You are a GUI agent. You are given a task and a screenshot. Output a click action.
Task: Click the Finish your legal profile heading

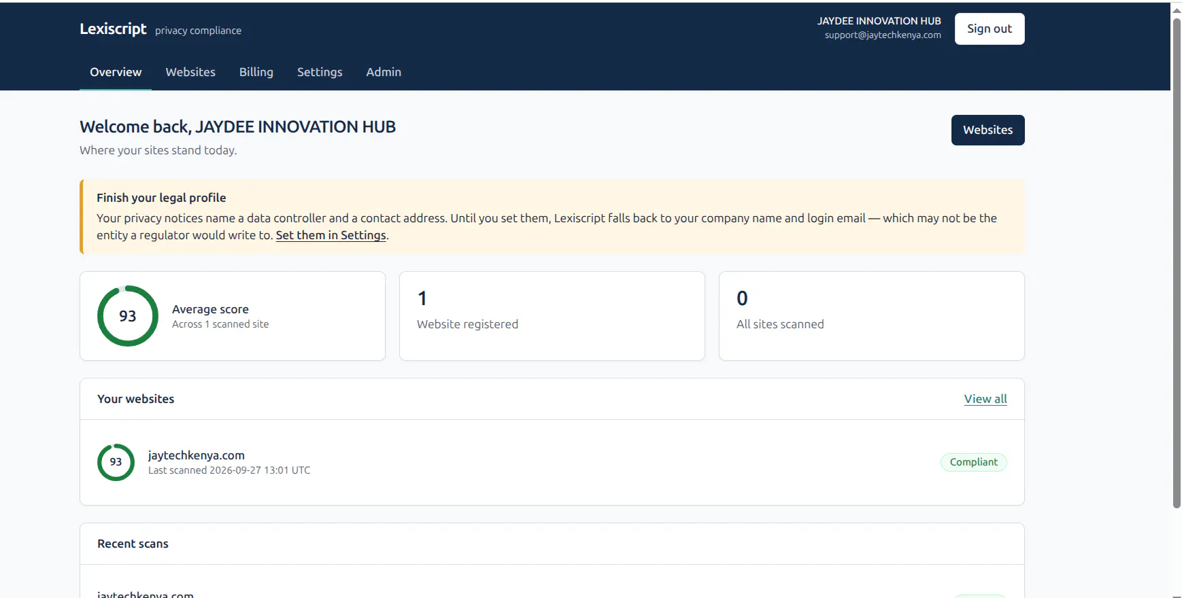click(x=161, y=198)
